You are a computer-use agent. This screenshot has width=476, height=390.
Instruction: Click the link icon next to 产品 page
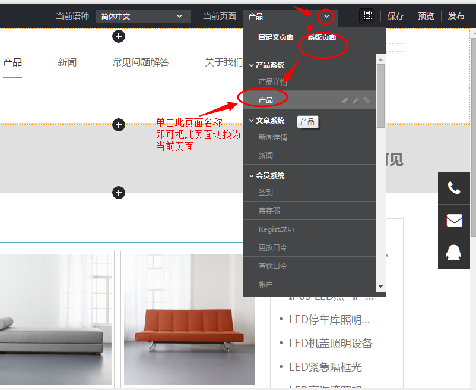coord(366,100)
